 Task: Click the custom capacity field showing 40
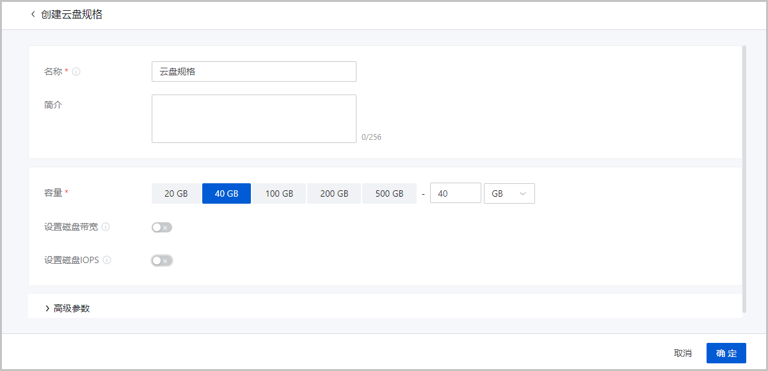[455, 193]
